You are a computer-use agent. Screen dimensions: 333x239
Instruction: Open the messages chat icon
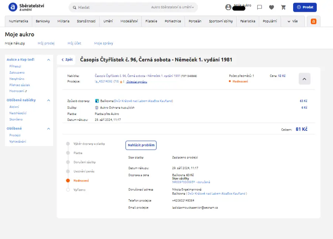(x=259, y=7)
